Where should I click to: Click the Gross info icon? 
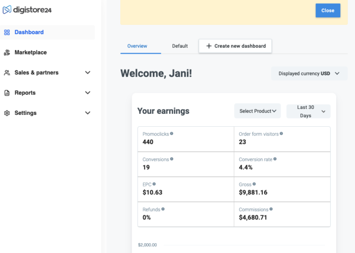click(x=254, y=184)
